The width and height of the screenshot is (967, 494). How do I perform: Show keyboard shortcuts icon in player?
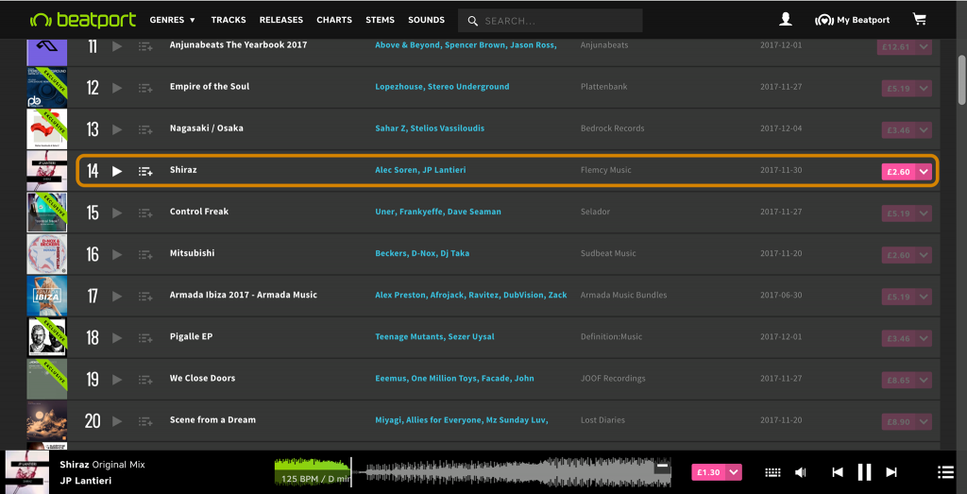point(772,472)
